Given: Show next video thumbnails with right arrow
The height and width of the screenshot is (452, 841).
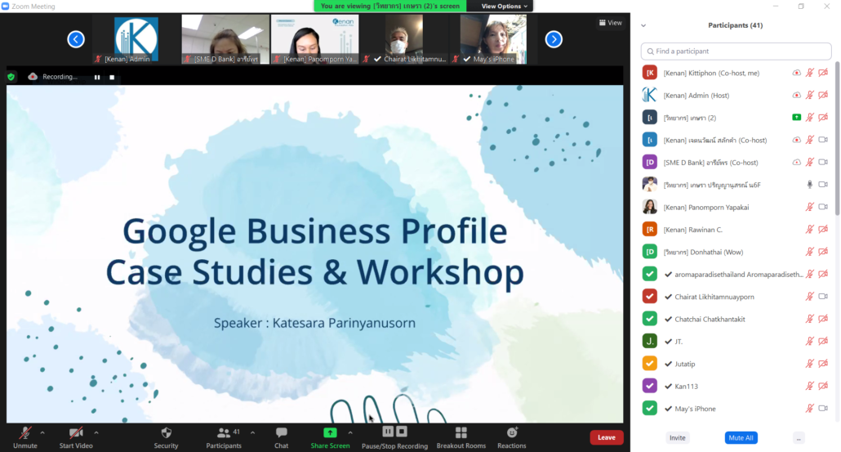Looking at the screenshot, I should pos(554,39).
